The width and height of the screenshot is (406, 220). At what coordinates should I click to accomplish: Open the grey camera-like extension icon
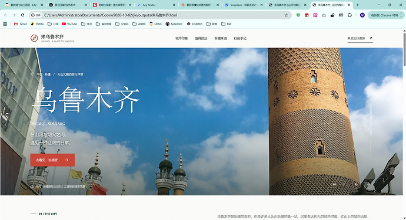pos(324,15)
